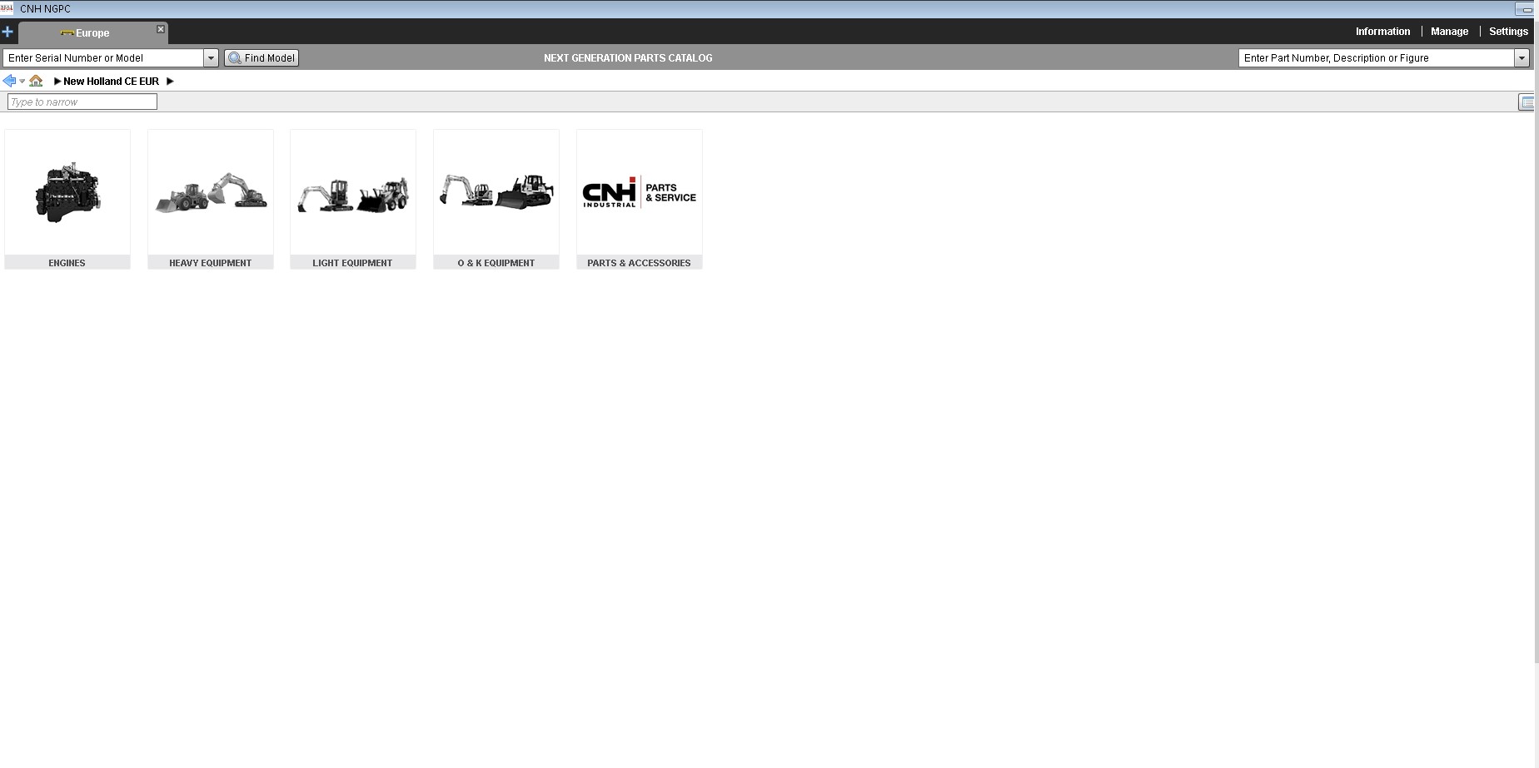The image size is (1539, 768).
Task: Expand the serial number or model dropdown
Action: coord(211,58)
